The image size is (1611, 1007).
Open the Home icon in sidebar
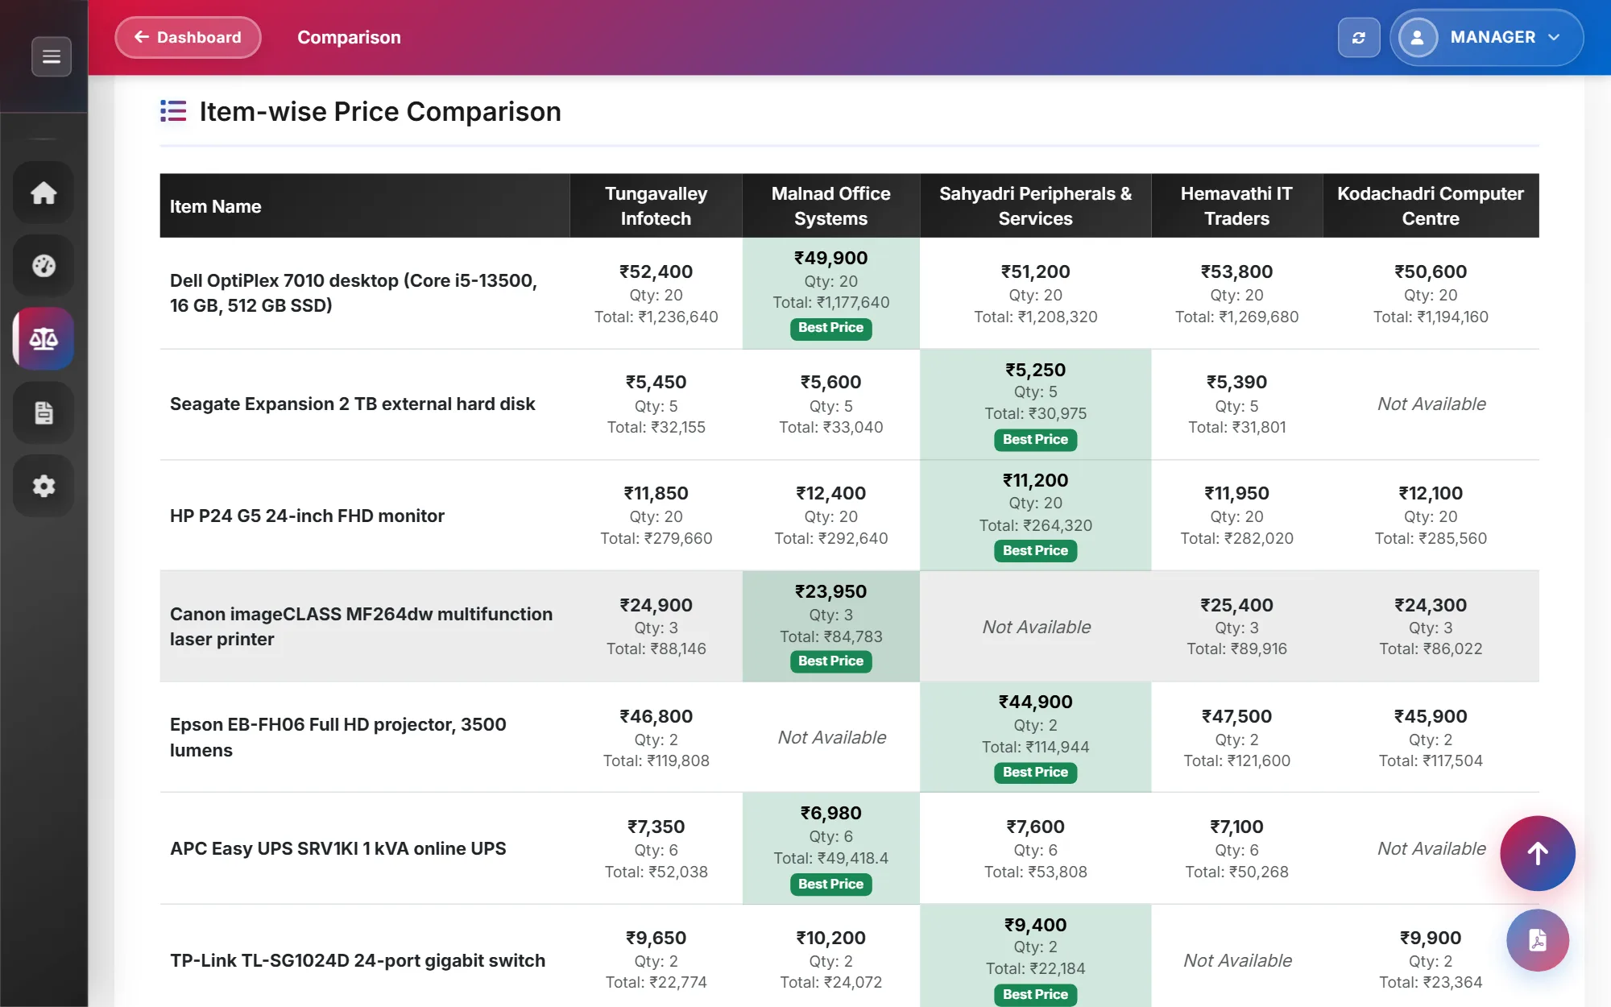pyautogui.click(x=43, y=193)
